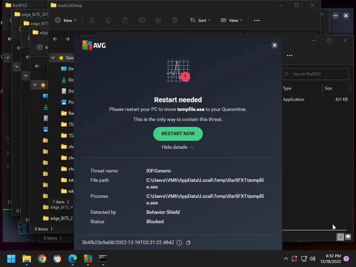Click the Rename icon in toolbar
356x267 pixels.
(142, 21)
